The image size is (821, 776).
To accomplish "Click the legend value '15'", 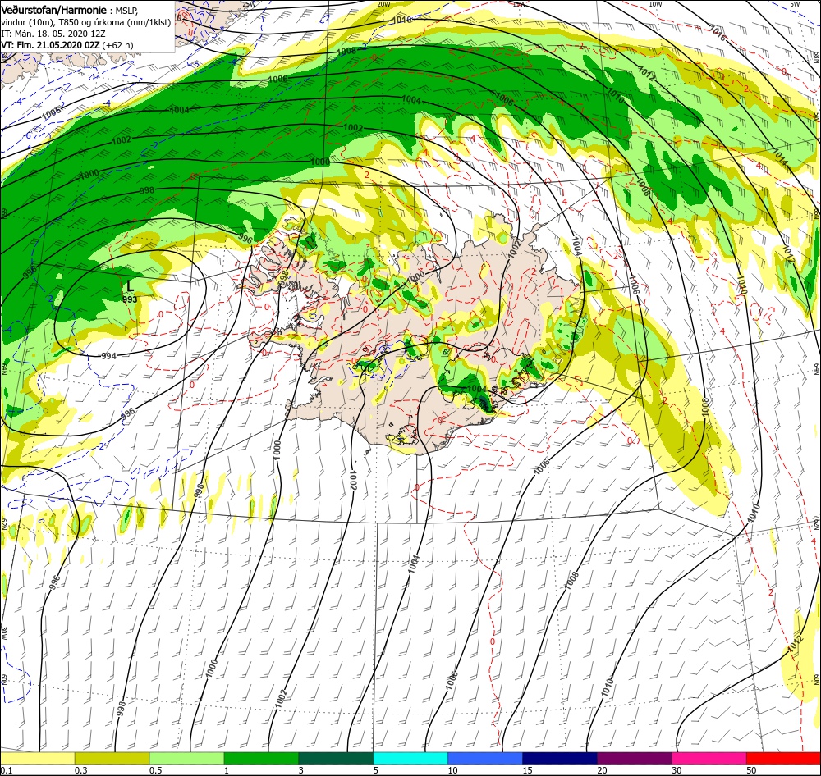I will coord(527,770).
